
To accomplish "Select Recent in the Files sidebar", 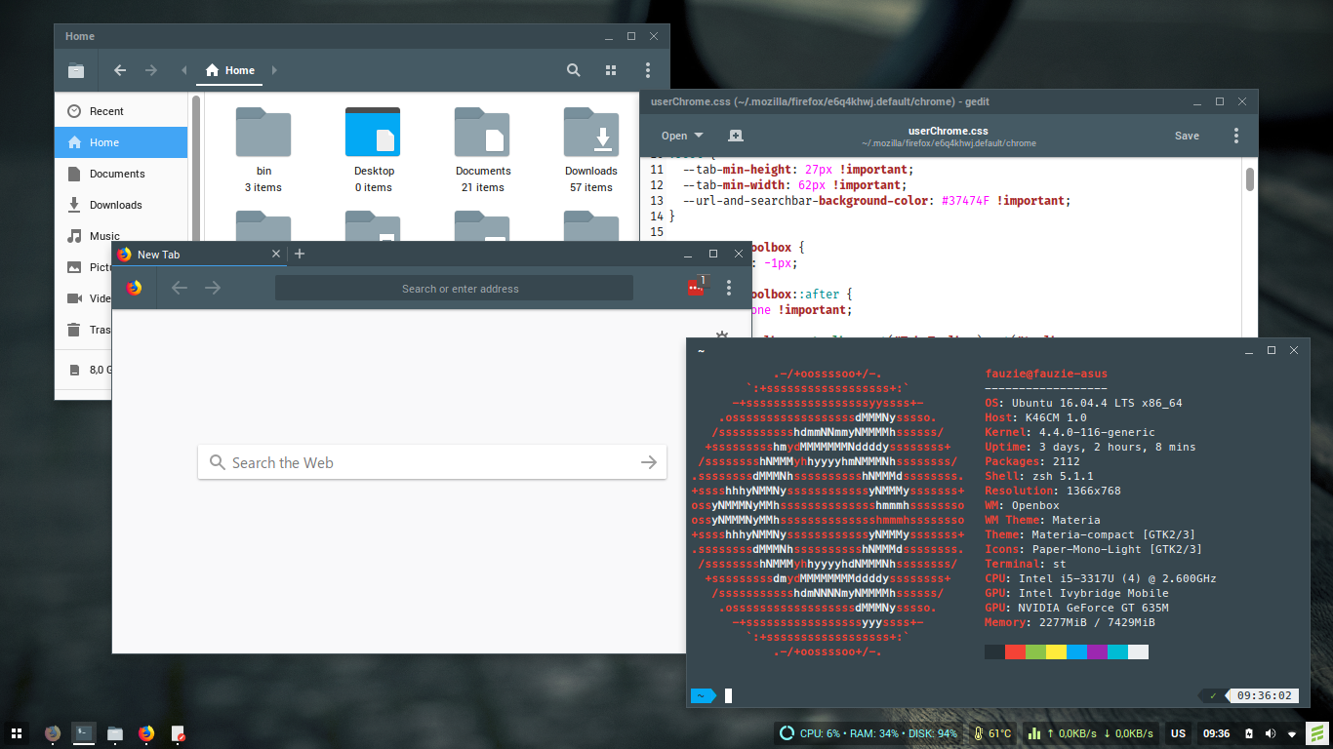I will click(x=121, y=111).
